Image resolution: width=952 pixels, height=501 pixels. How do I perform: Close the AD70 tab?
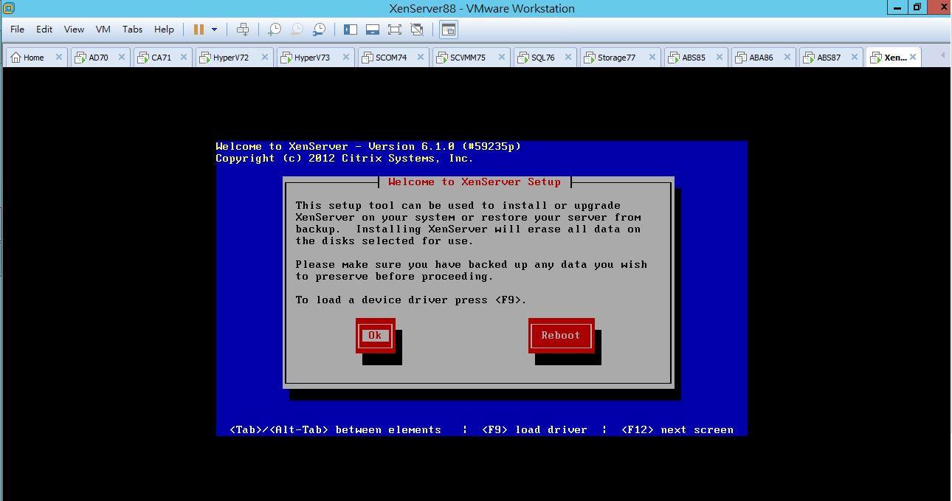(122, 58)
